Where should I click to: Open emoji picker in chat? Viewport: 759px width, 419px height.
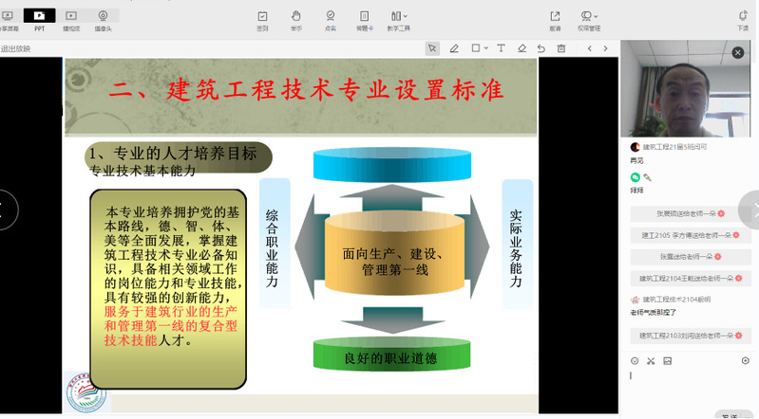tap(635, 360)
